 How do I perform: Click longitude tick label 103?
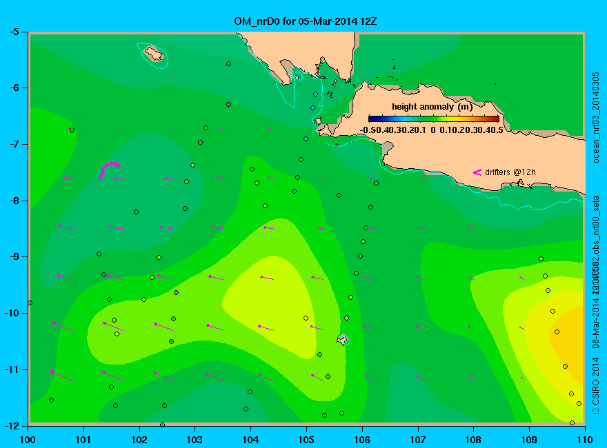[x=195, y=440]
